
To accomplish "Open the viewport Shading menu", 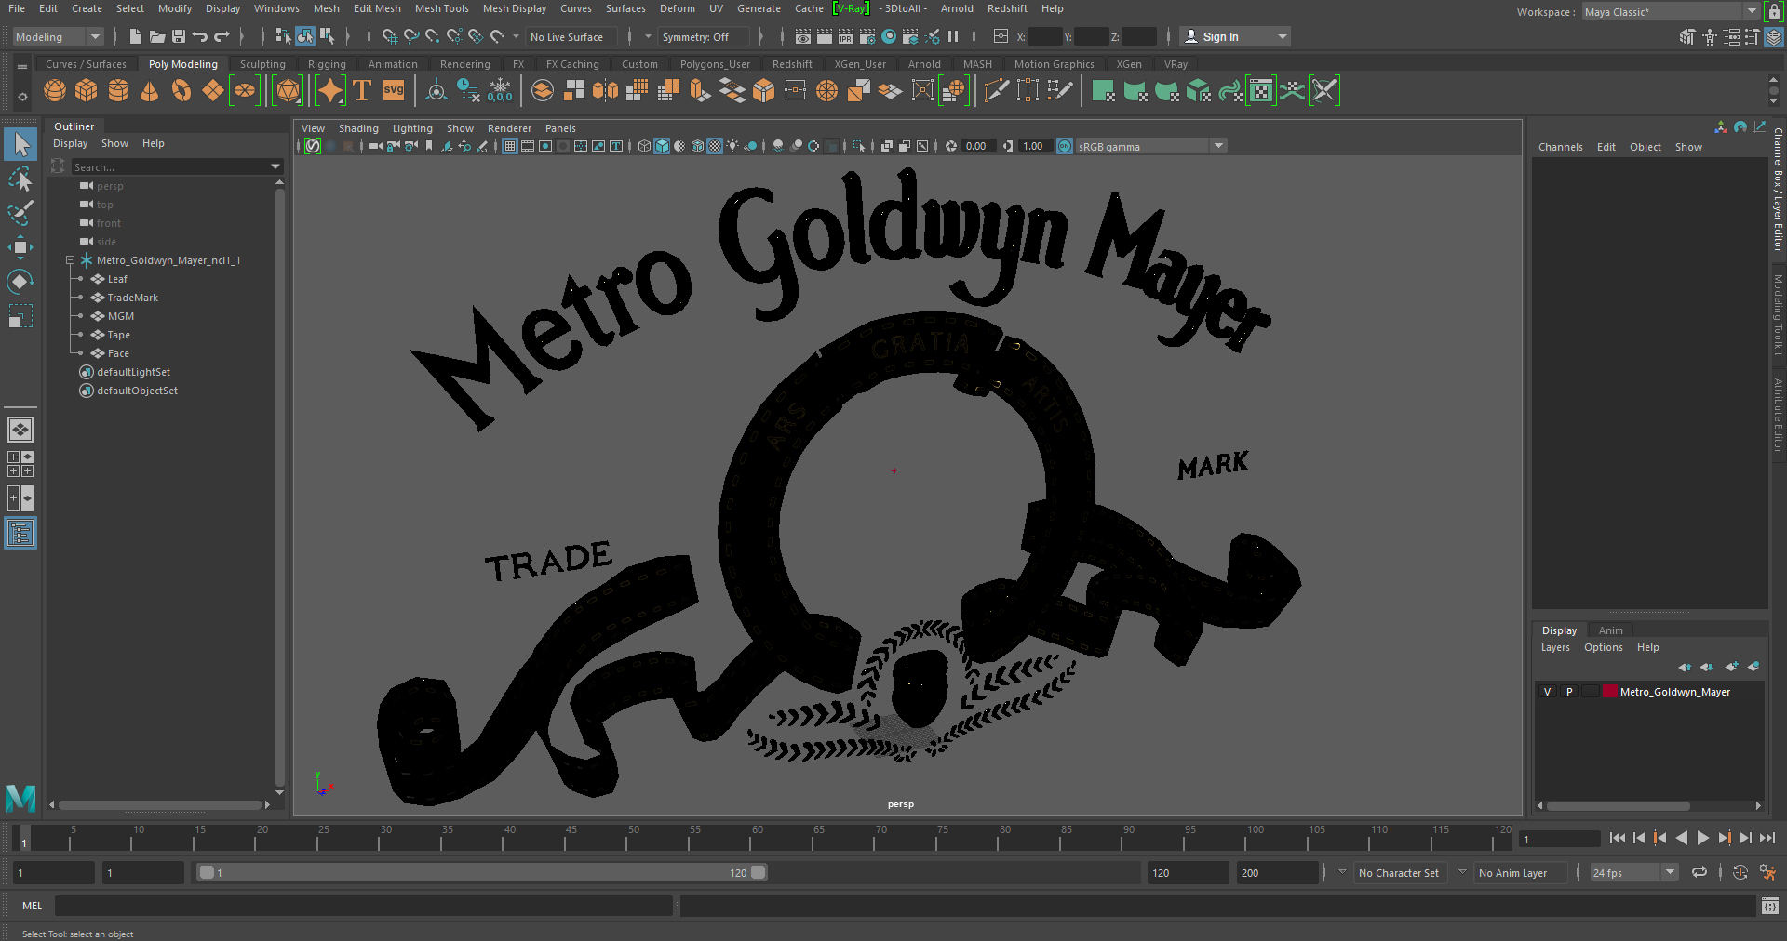I will coord(358,128).
